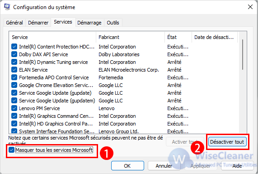The image size is (258, 174).
Task: Sort by the État column header
Action: [178, 37]
